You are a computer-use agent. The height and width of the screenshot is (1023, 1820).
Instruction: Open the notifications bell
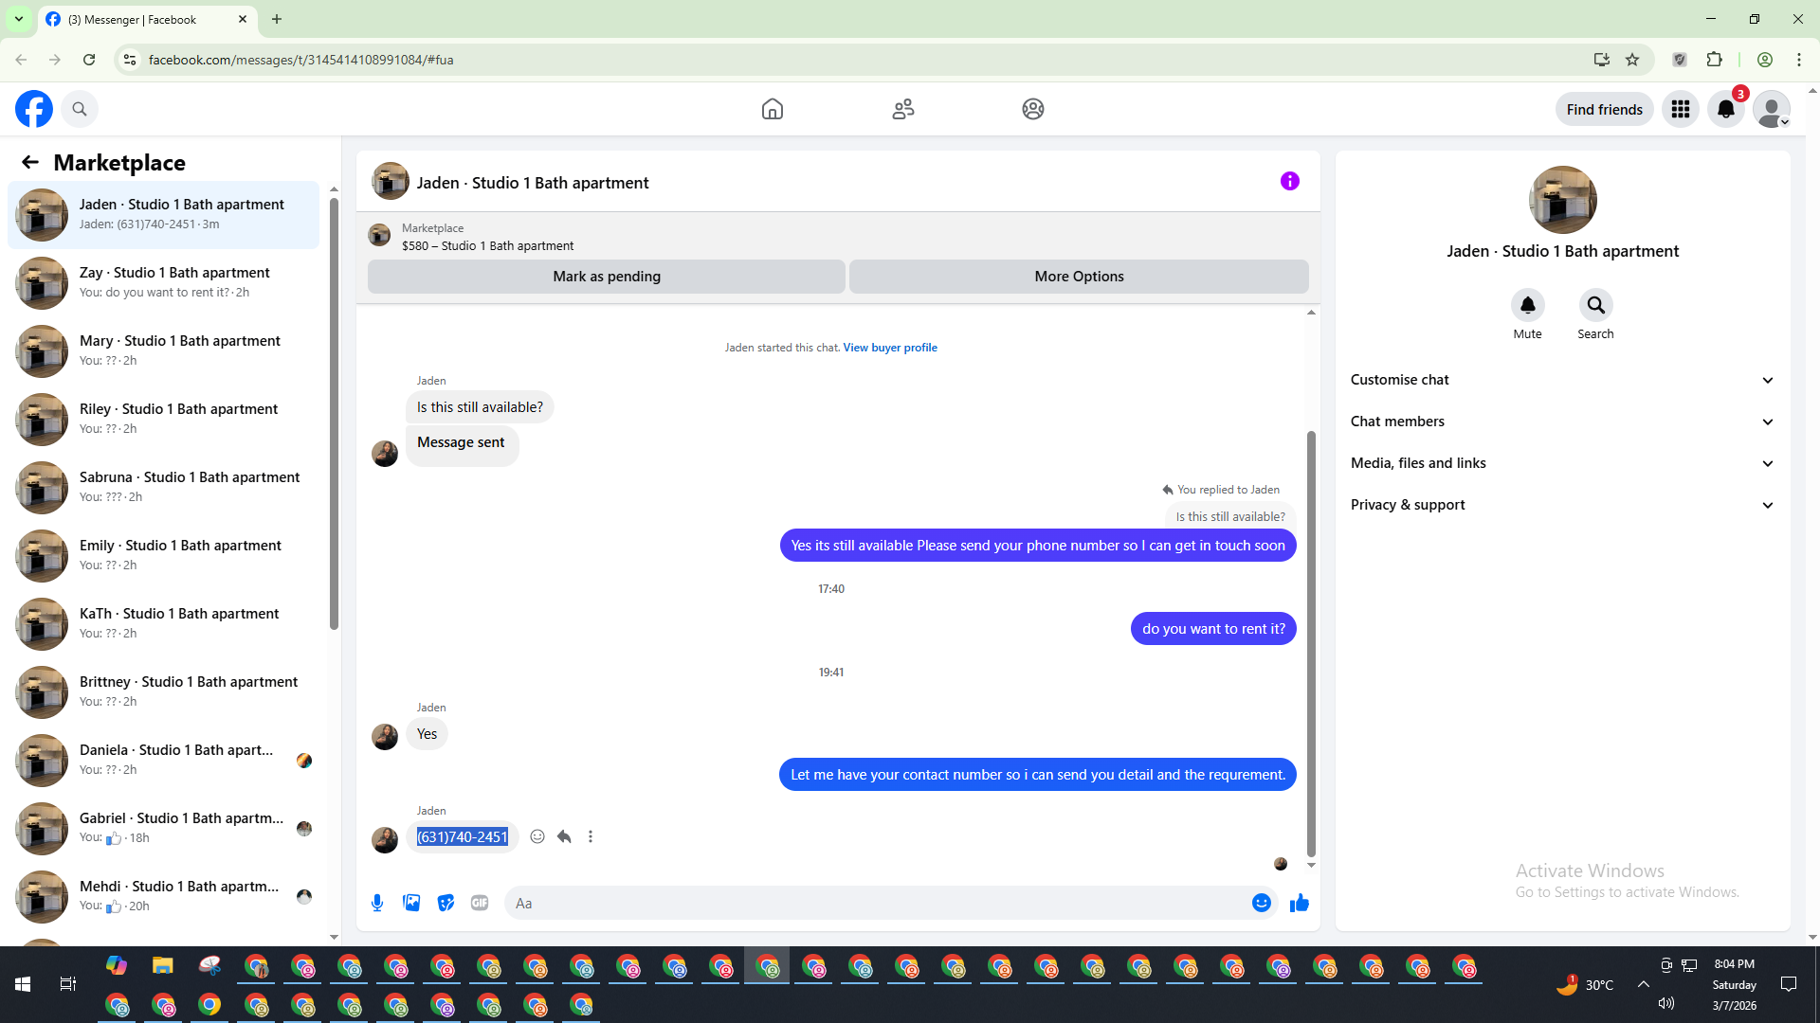(x=1726, y=109)
